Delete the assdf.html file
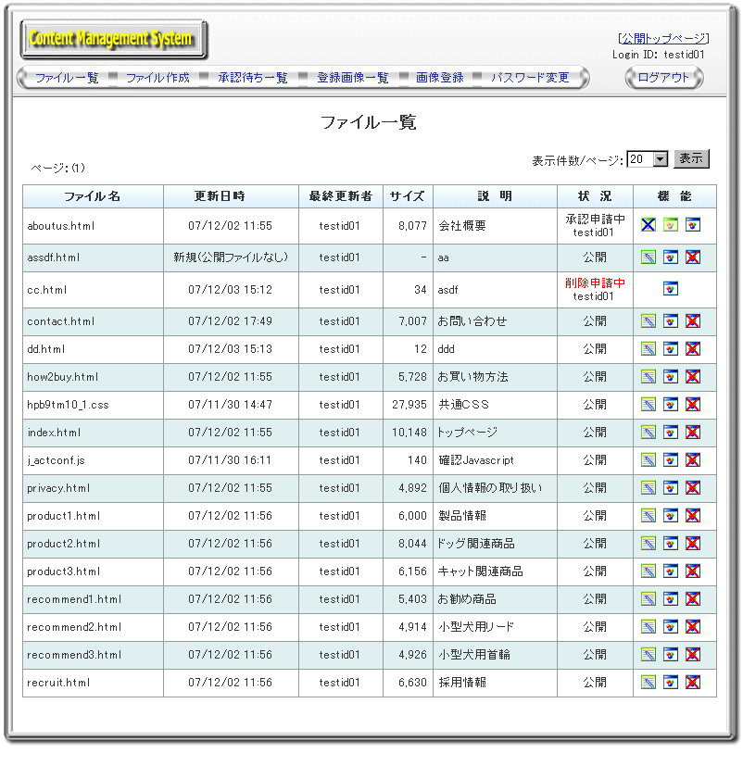Image resolution: width=743 pixels, height=766 pixels. pos(693,257)
